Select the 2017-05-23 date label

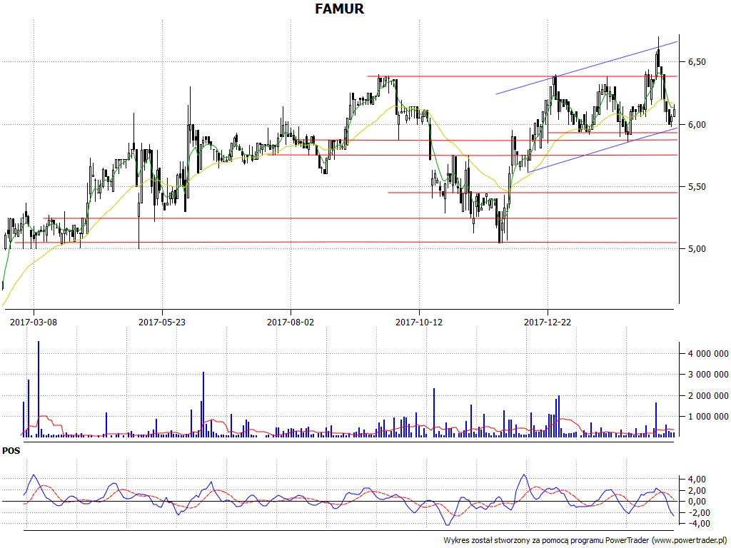pos(162,322)
